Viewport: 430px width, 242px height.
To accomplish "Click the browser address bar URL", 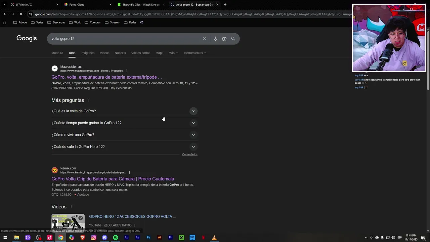I will [193, 14].
